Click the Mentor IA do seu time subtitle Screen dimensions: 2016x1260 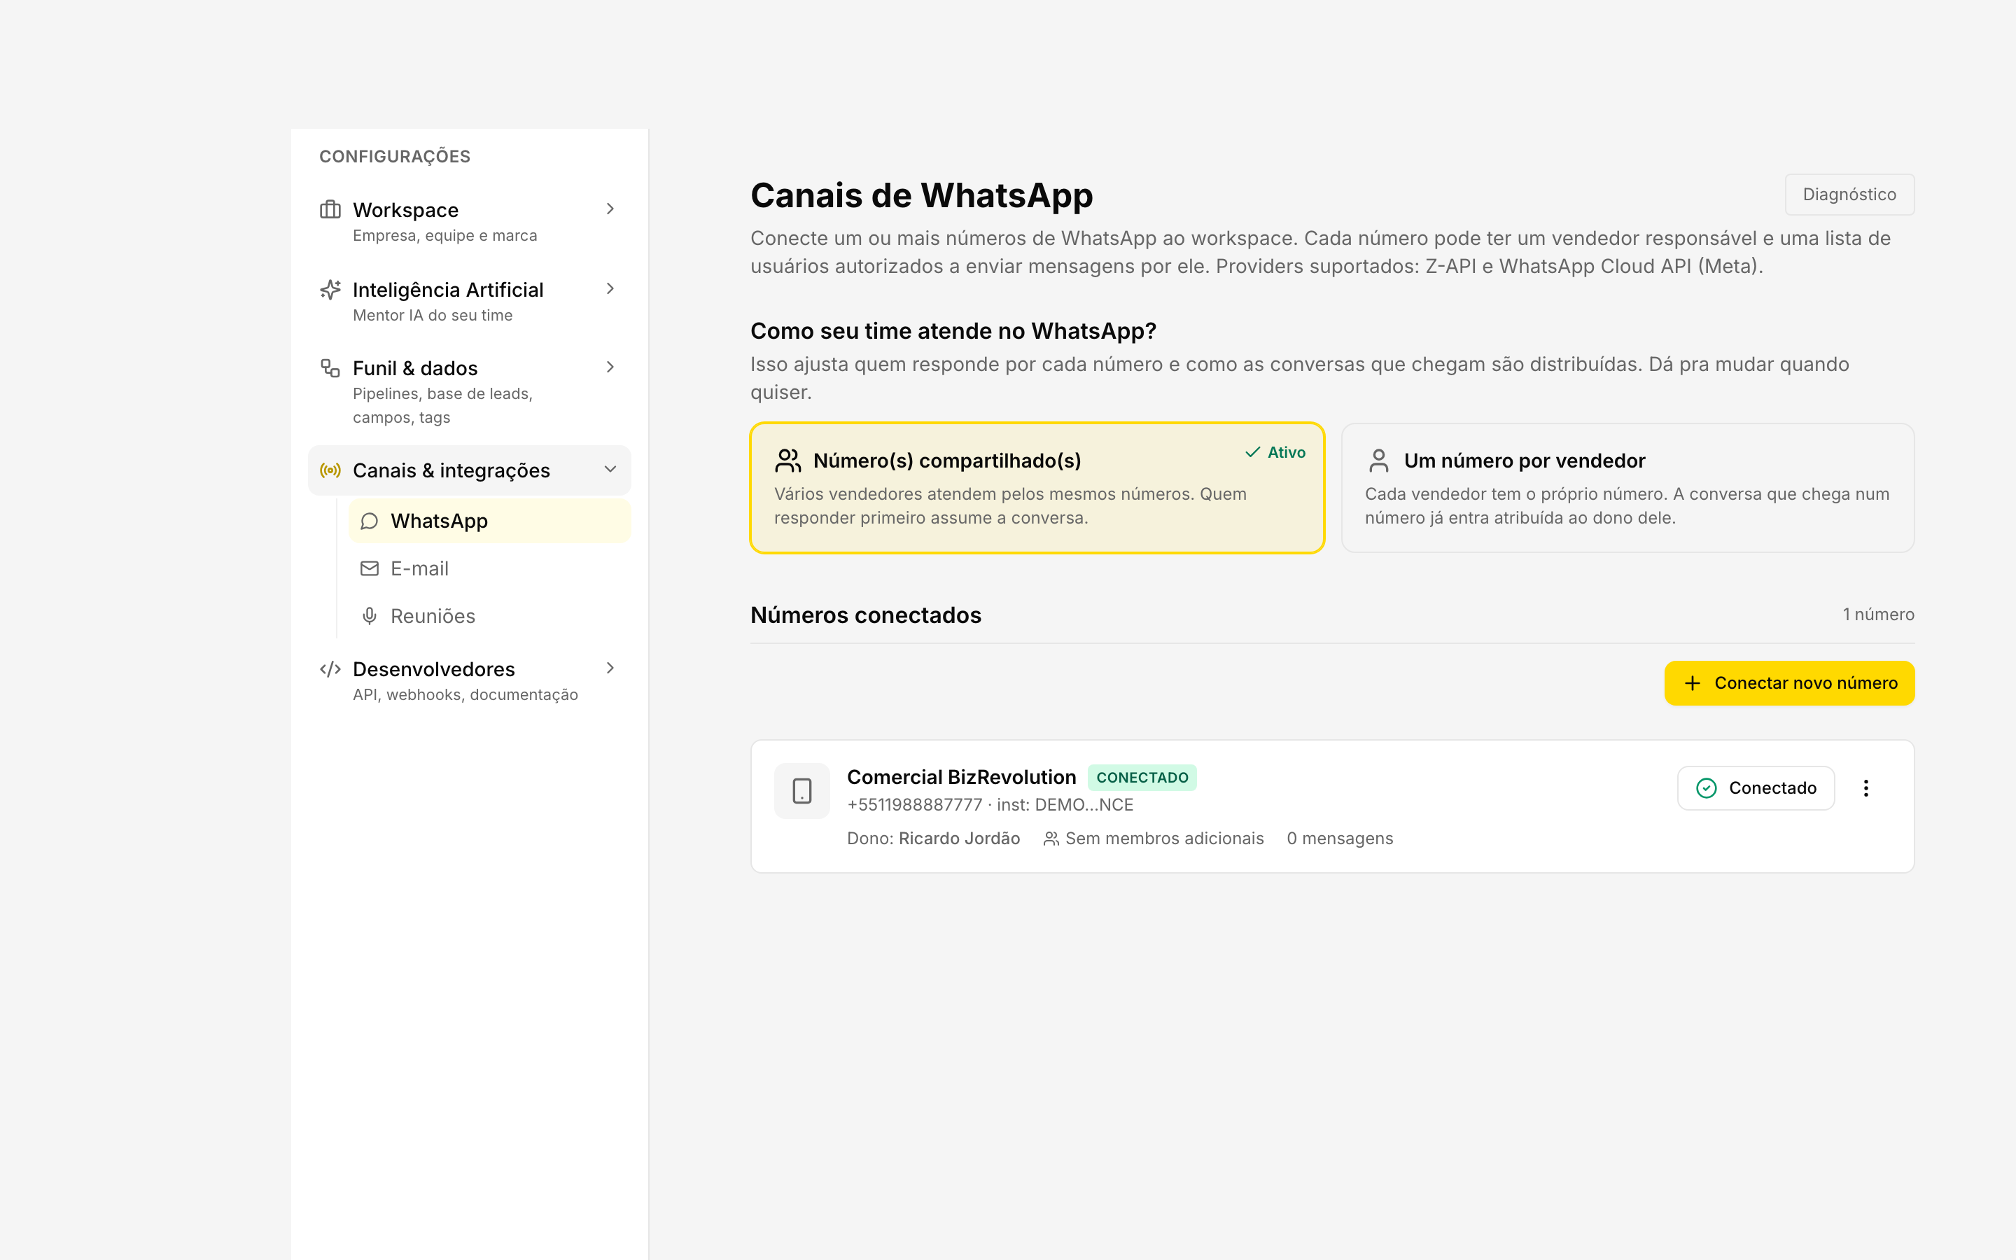click(x=433, y=315)
